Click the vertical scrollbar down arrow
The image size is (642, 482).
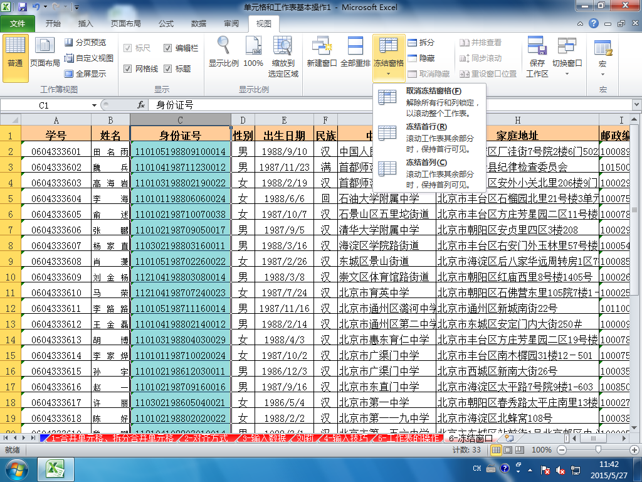click(x=634, y=428)
